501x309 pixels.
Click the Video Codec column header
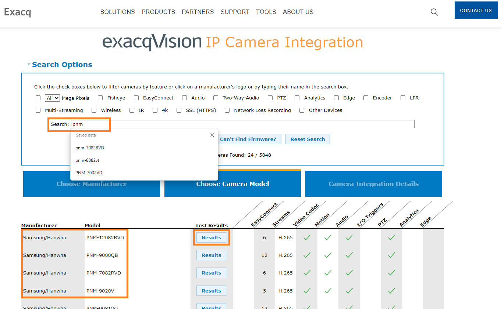(x=306, y=215)
